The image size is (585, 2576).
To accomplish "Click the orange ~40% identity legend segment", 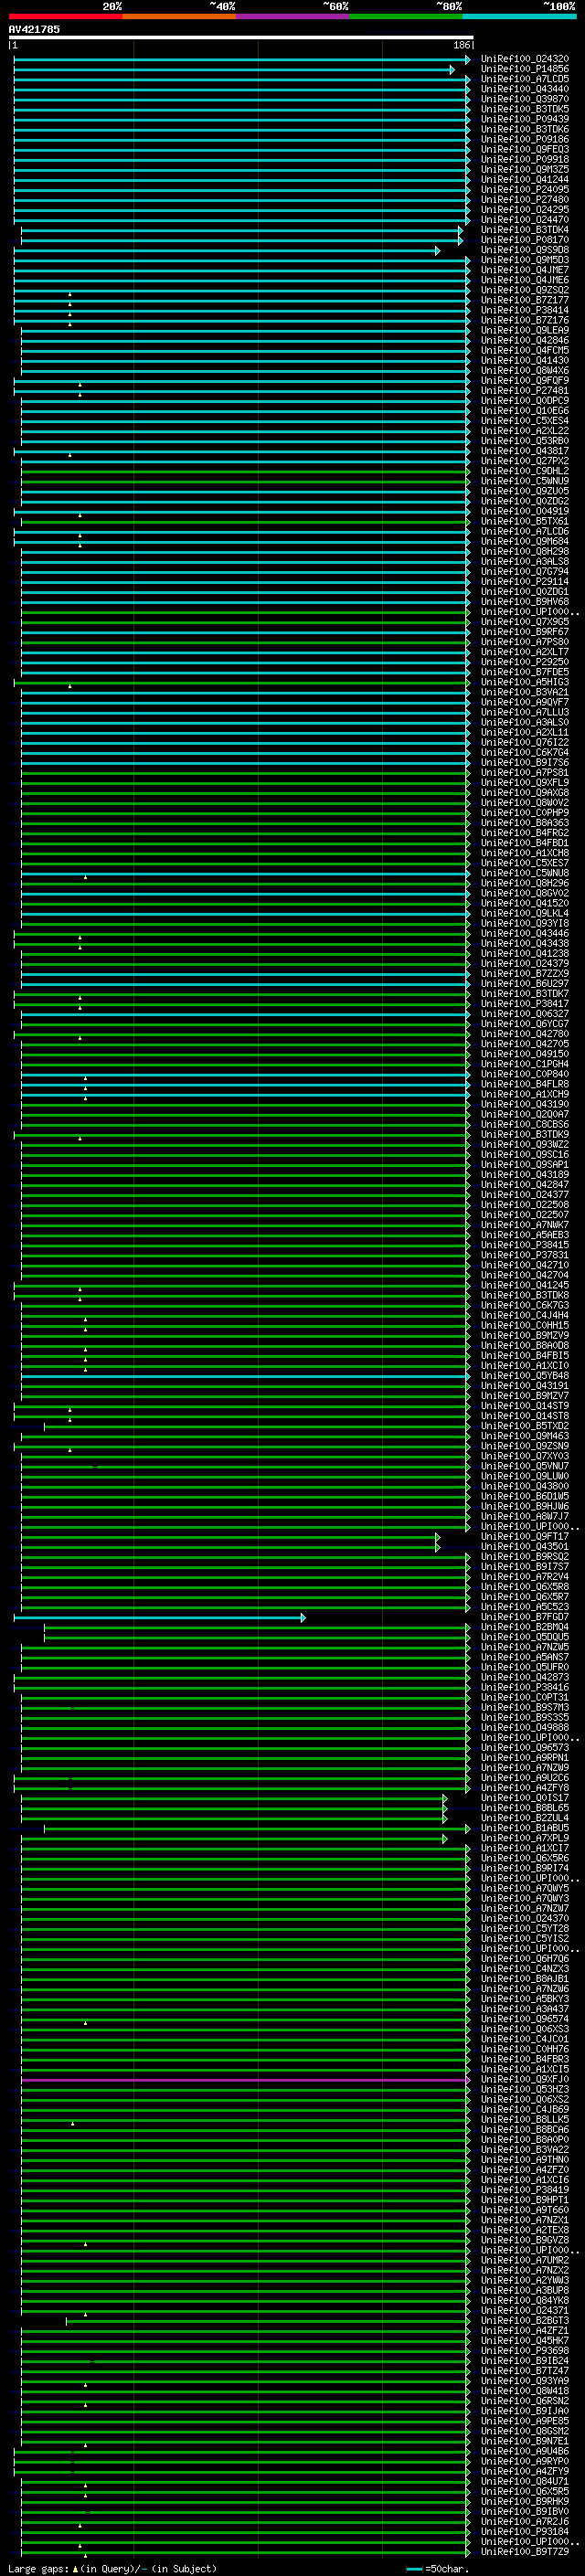I will coord(179,16).
